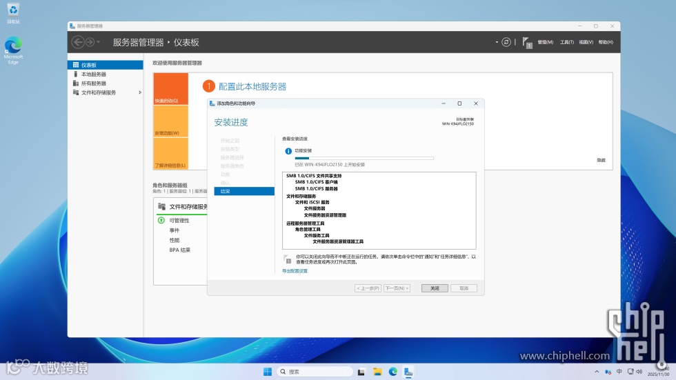Click the 功能安装 info icon
This screenshot has height=380, width=676.
(x=288, y=151)
